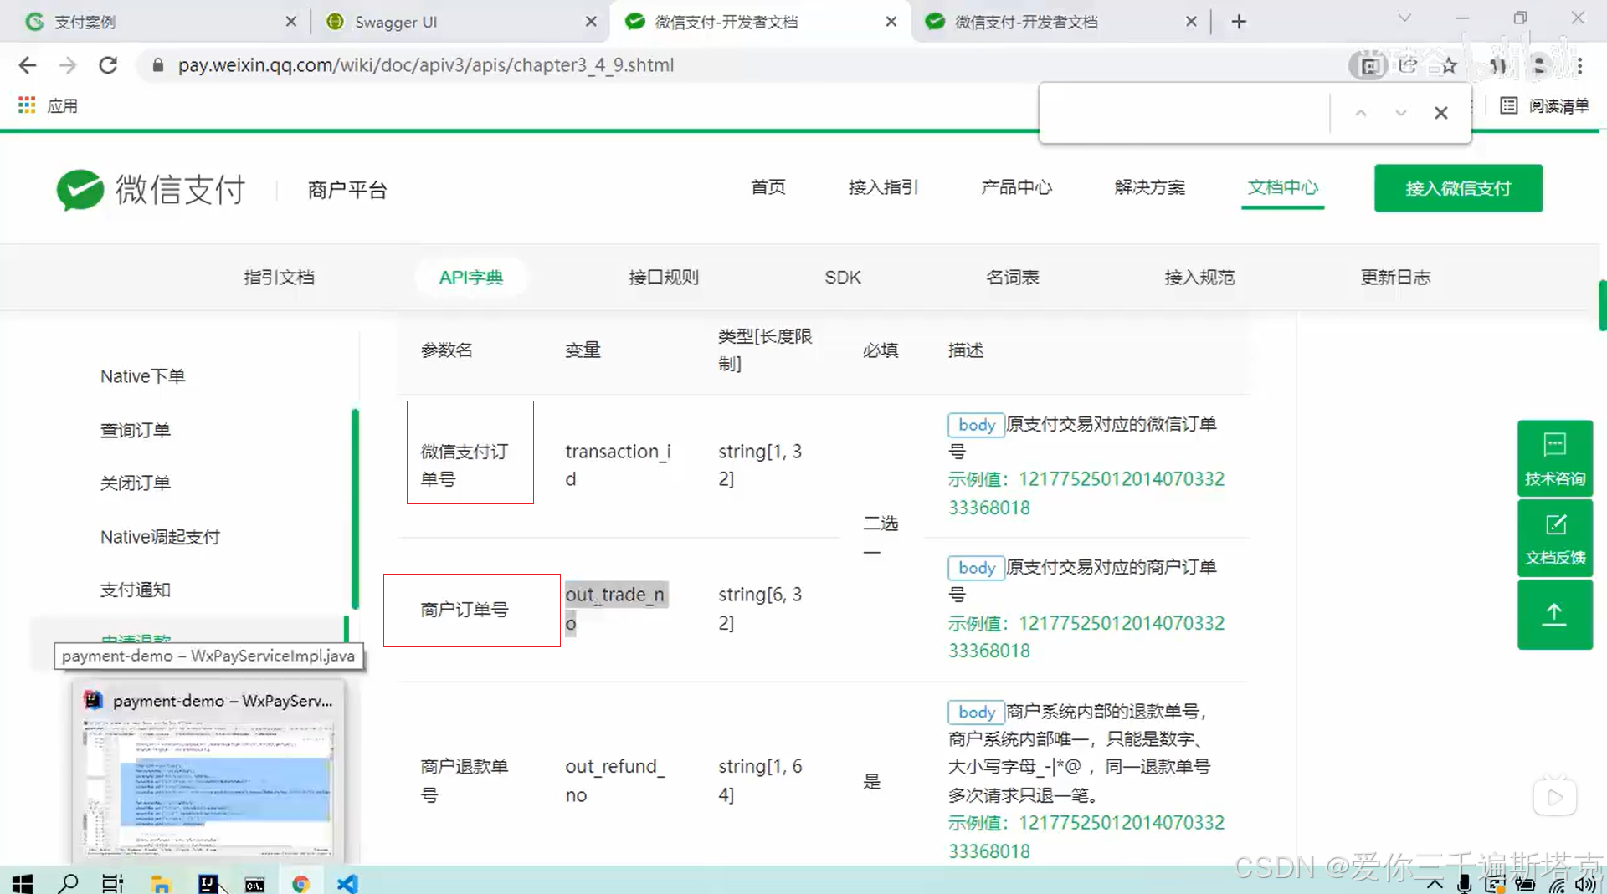The width and height of the screenshot is (1607, 894).
Task: Open a new browser tab
Action: [x=1240, y=22]
